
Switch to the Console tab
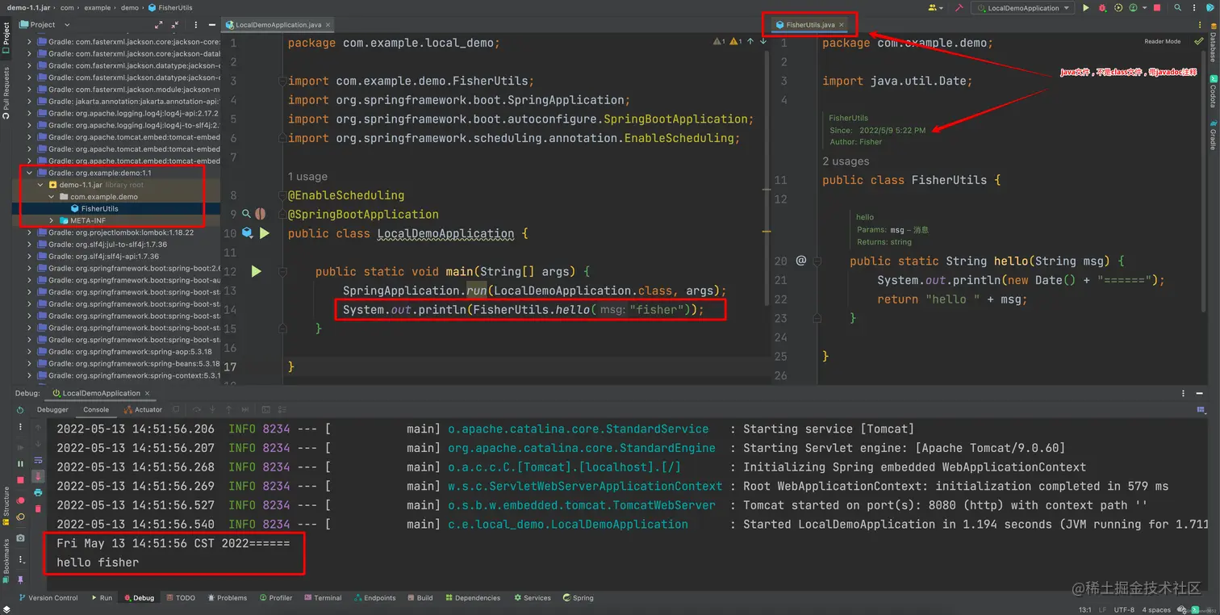pos(96,409)
